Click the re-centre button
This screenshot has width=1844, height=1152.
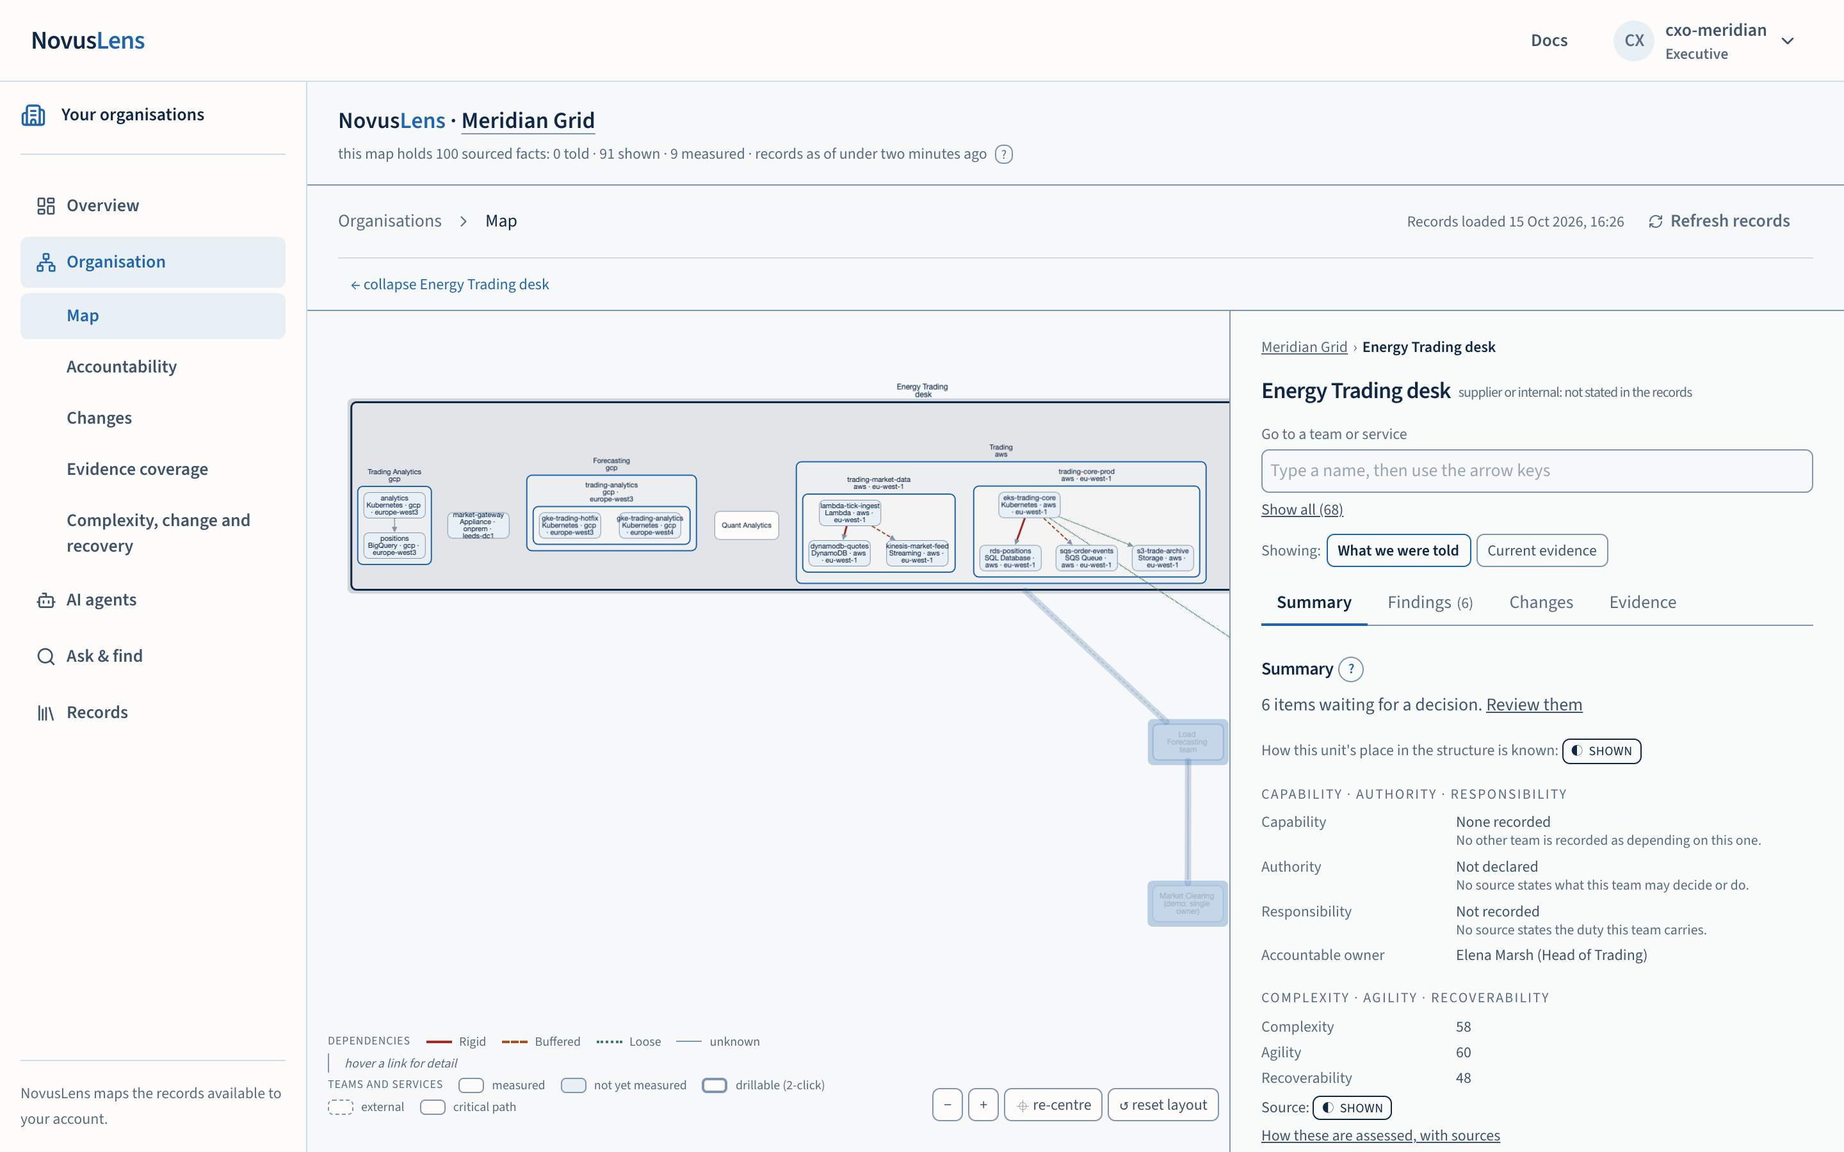pos(1053,1105)
